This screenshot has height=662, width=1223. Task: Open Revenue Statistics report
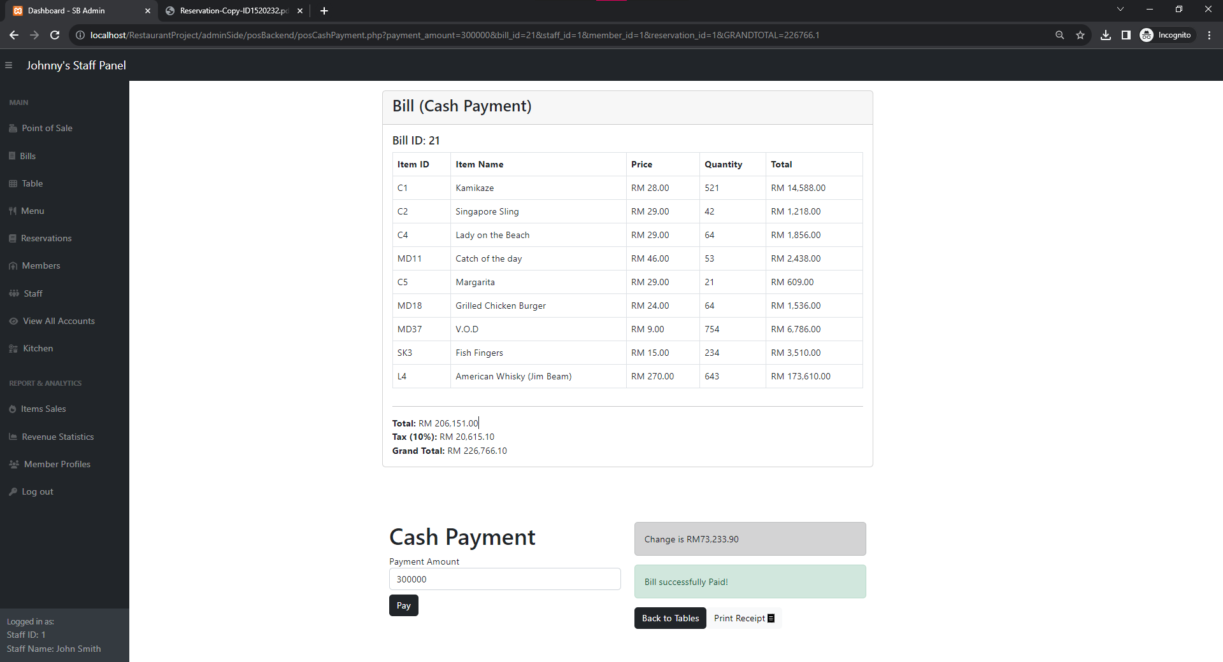(58, 437)
